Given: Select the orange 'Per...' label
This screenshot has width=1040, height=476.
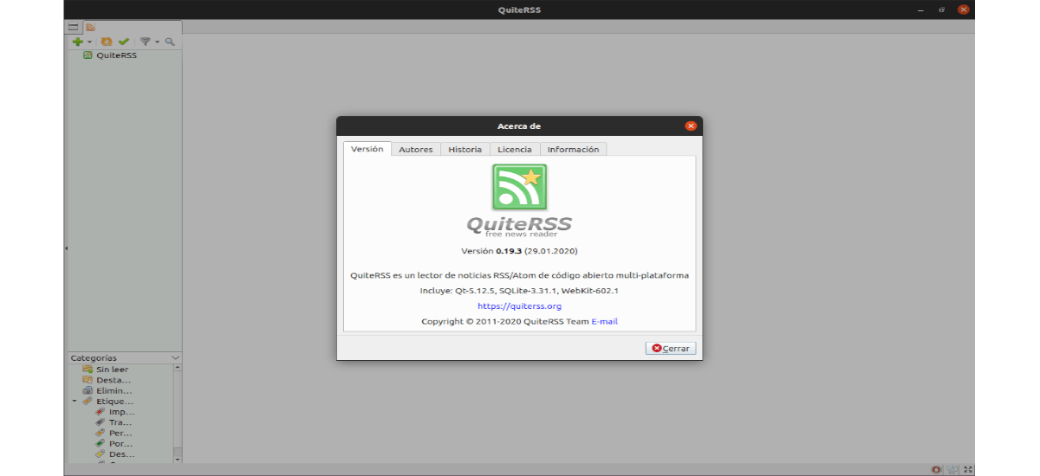Looking at the screenshot, I should 114,433.
